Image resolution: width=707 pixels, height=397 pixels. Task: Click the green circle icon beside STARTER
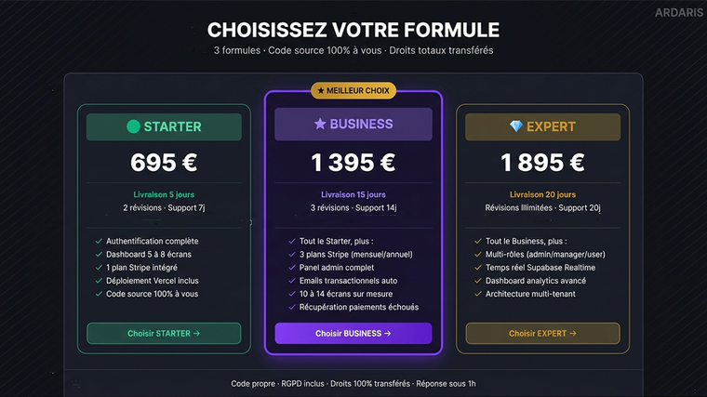point(134,126)
